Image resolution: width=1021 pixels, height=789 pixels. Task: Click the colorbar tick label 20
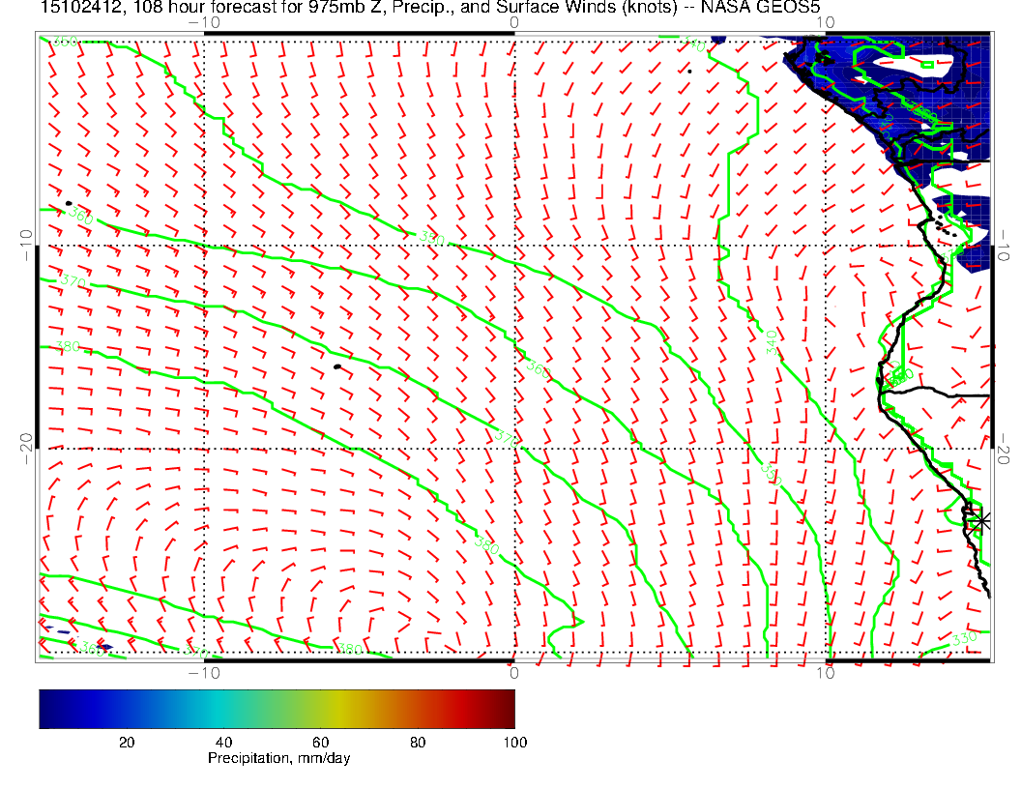[x=126, y=743]
